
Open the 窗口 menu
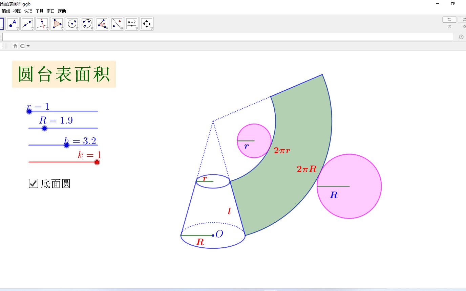(x=50, y=11)
